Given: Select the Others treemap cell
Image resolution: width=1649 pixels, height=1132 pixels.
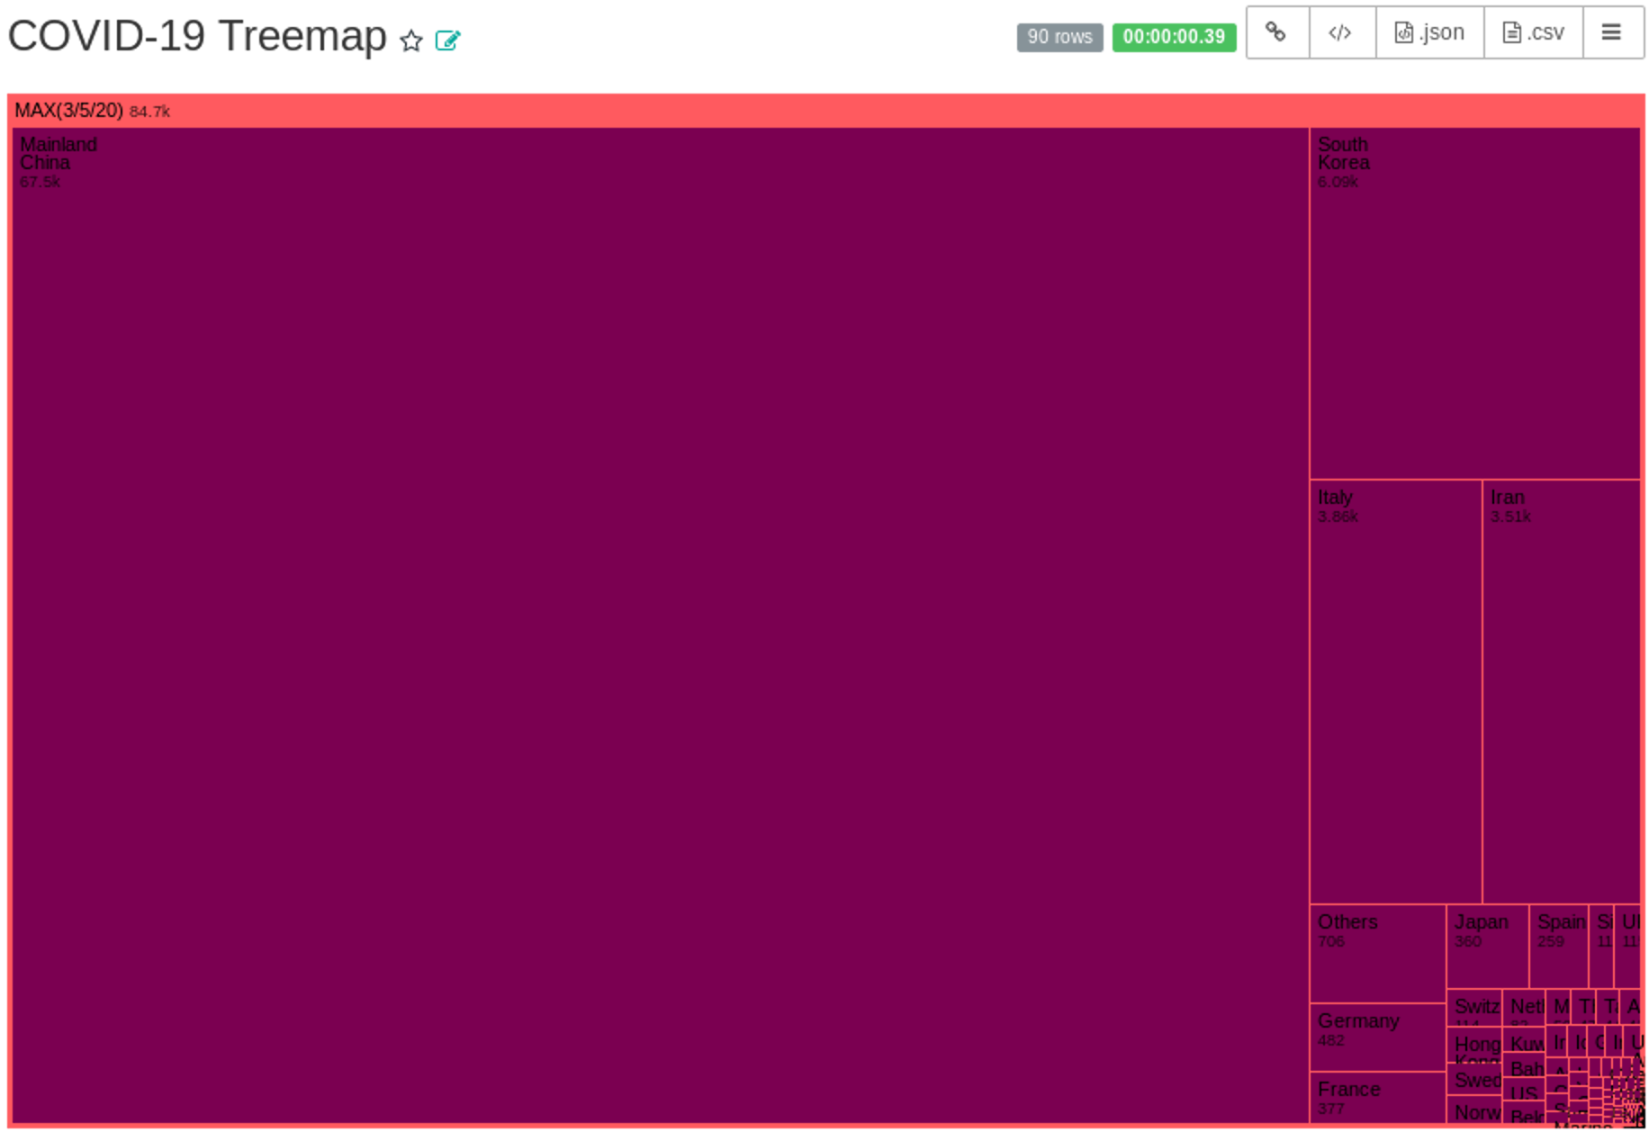Looking at the screenshot, I should (x=1378, y=954).
